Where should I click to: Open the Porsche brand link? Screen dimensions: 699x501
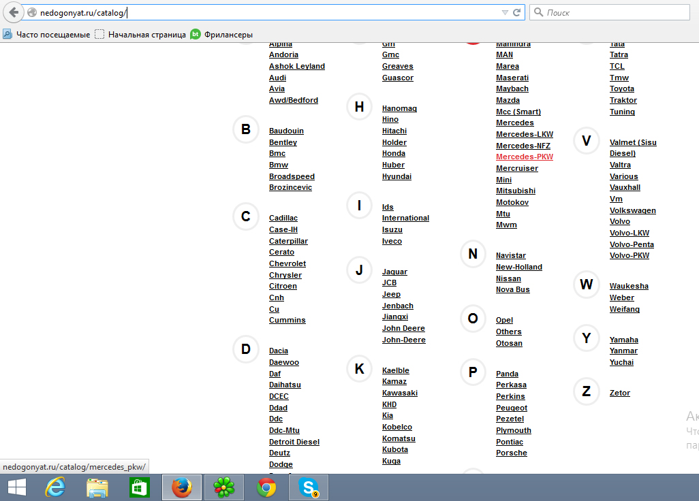coord(512,453)
